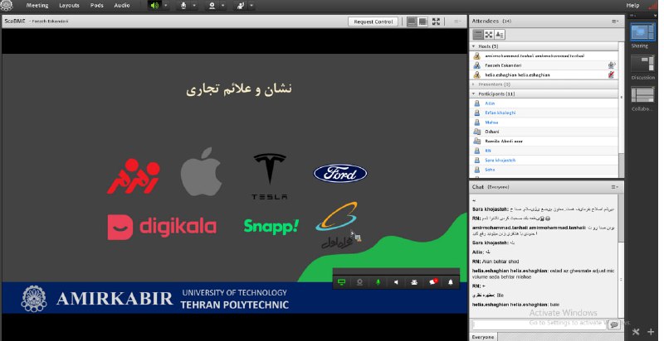Viewport: 664px width, 341px height.
Task: Toggle the microphone in the top bar
Action: click(x=183, y=6)
